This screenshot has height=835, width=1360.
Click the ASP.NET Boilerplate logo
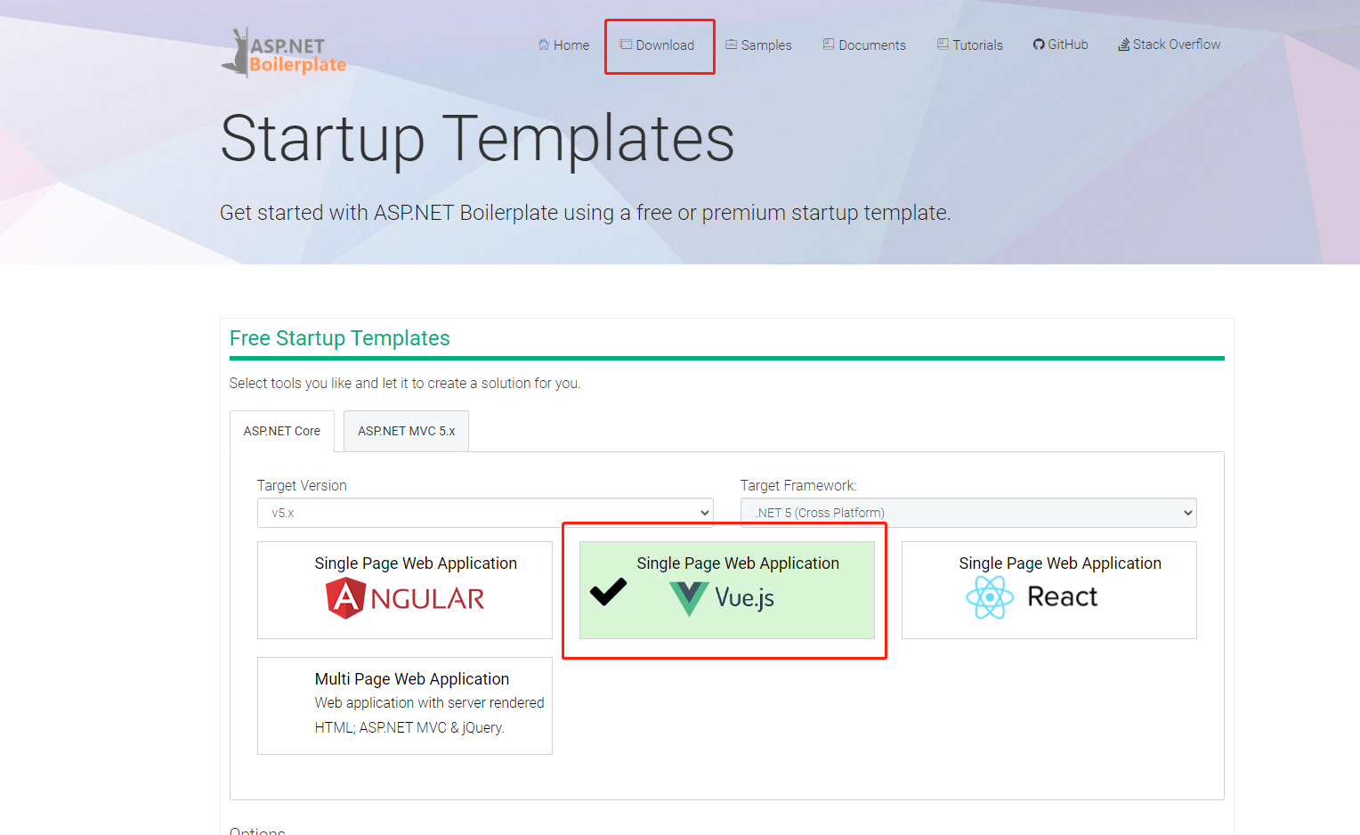[284, 53]
